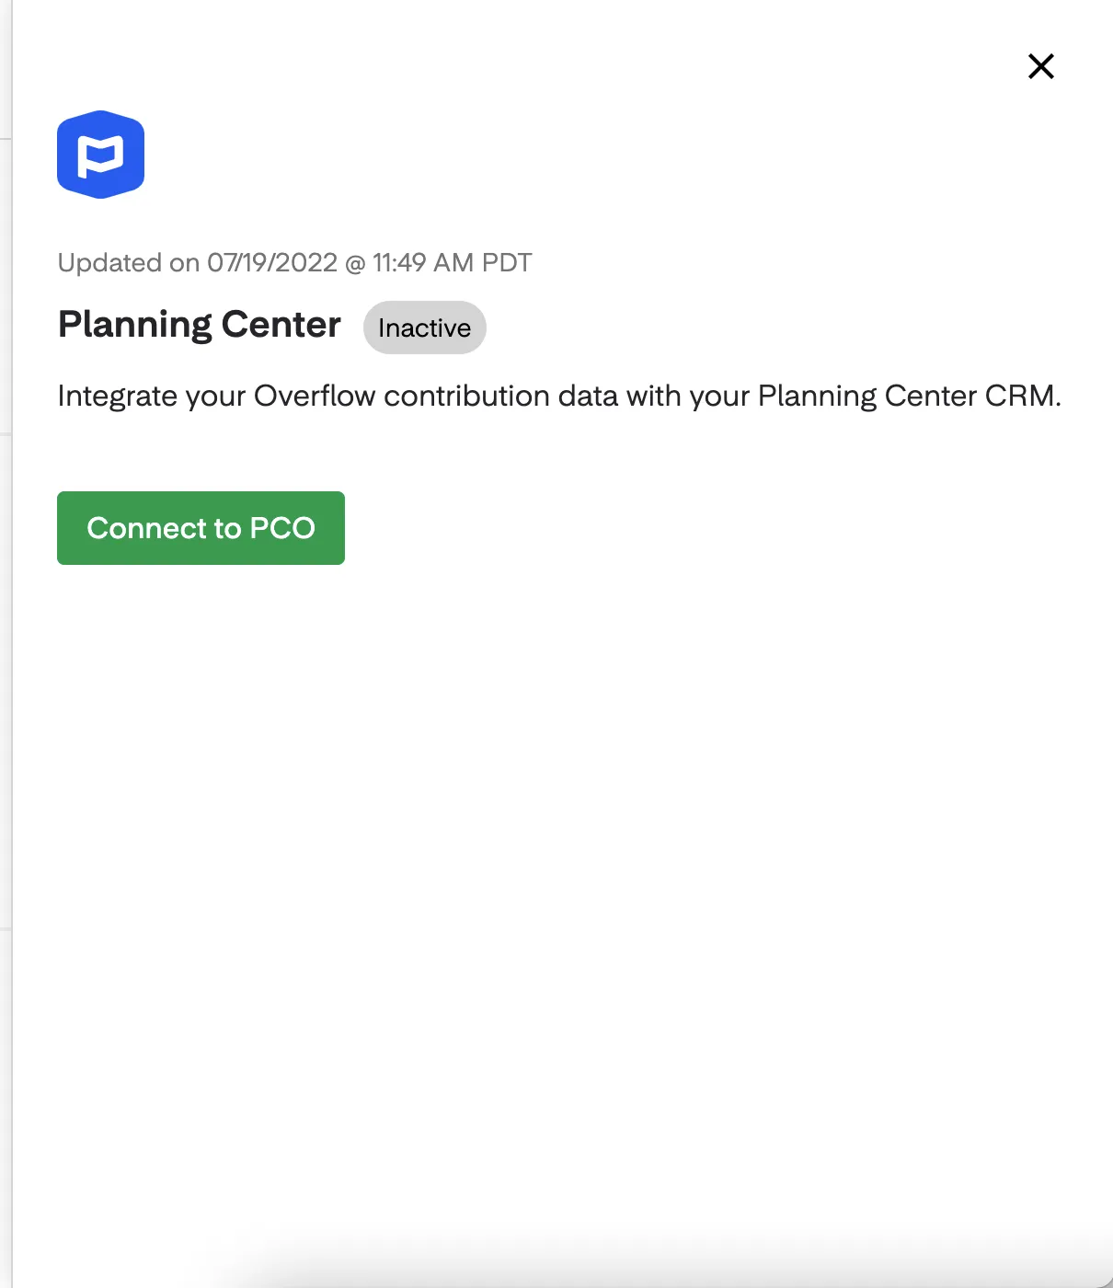Click the Overflow contribution description text
This screenshot has height=1288, width=1113.
pos(559,396)
